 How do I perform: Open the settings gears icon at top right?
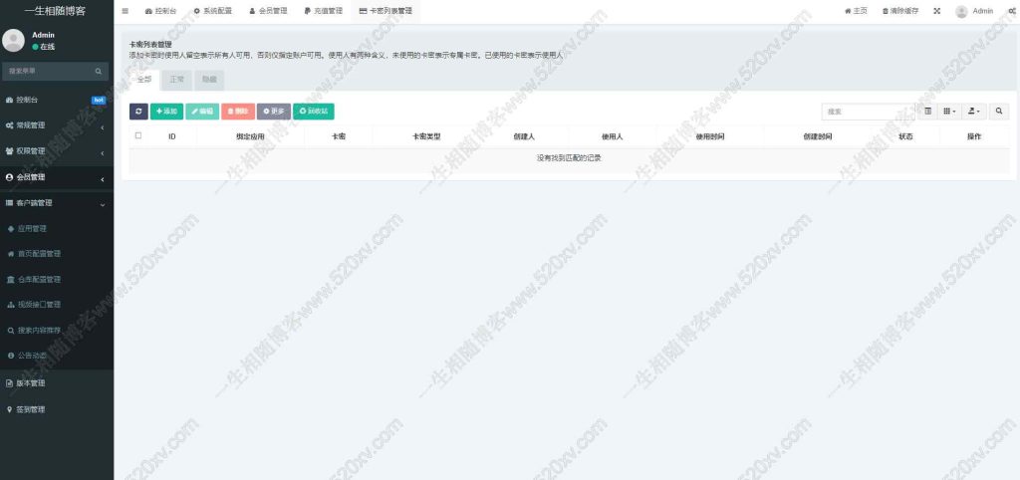[1012, 11]
